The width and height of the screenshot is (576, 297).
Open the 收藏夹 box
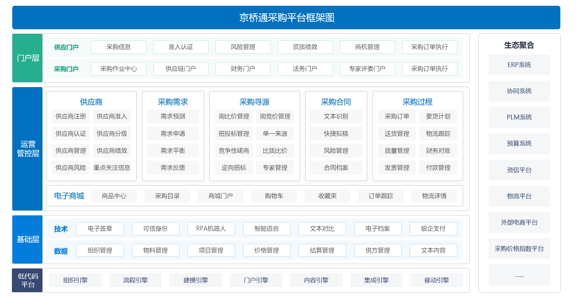point(327,196)
